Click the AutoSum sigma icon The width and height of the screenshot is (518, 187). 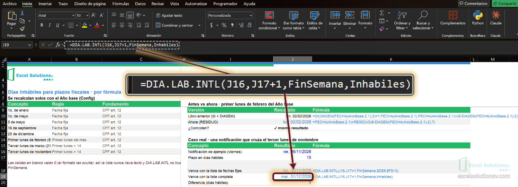click(x=382, y=13)
